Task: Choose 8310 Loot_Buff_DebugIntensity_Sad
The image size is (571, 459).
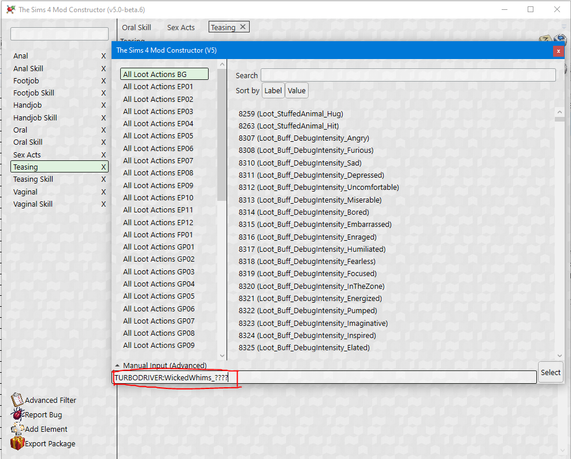Action: point(300,163)
